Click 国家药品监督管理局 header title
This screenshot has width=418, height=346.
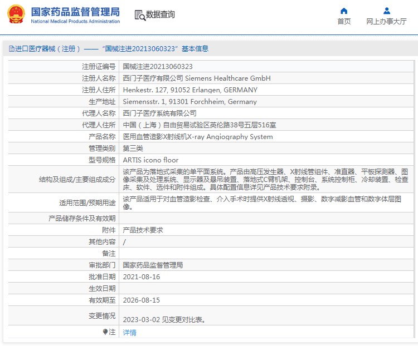coord(75,12)
